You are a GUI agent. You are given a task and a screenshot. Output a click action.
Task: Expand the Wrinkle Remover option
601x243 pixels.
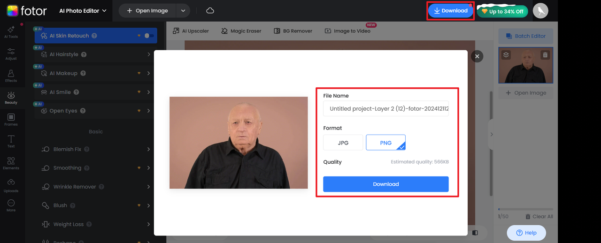(x=148, y=187)
